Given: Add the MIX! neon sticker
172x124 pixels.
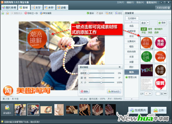Looking at the screenshot, I should tap(147, 70).
